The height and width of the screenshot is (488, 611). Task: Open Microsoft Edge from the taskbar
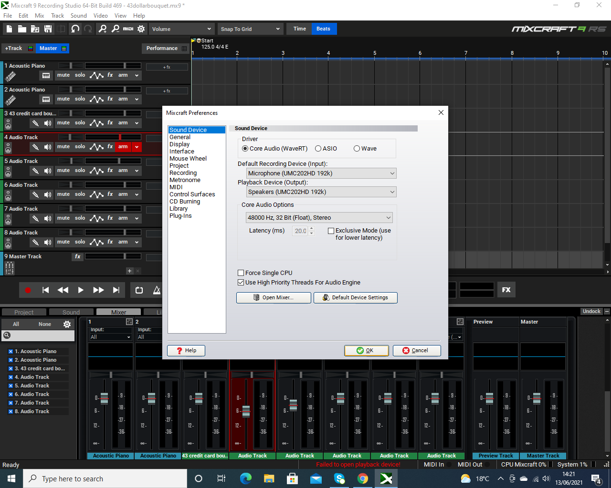coord(245,478)
